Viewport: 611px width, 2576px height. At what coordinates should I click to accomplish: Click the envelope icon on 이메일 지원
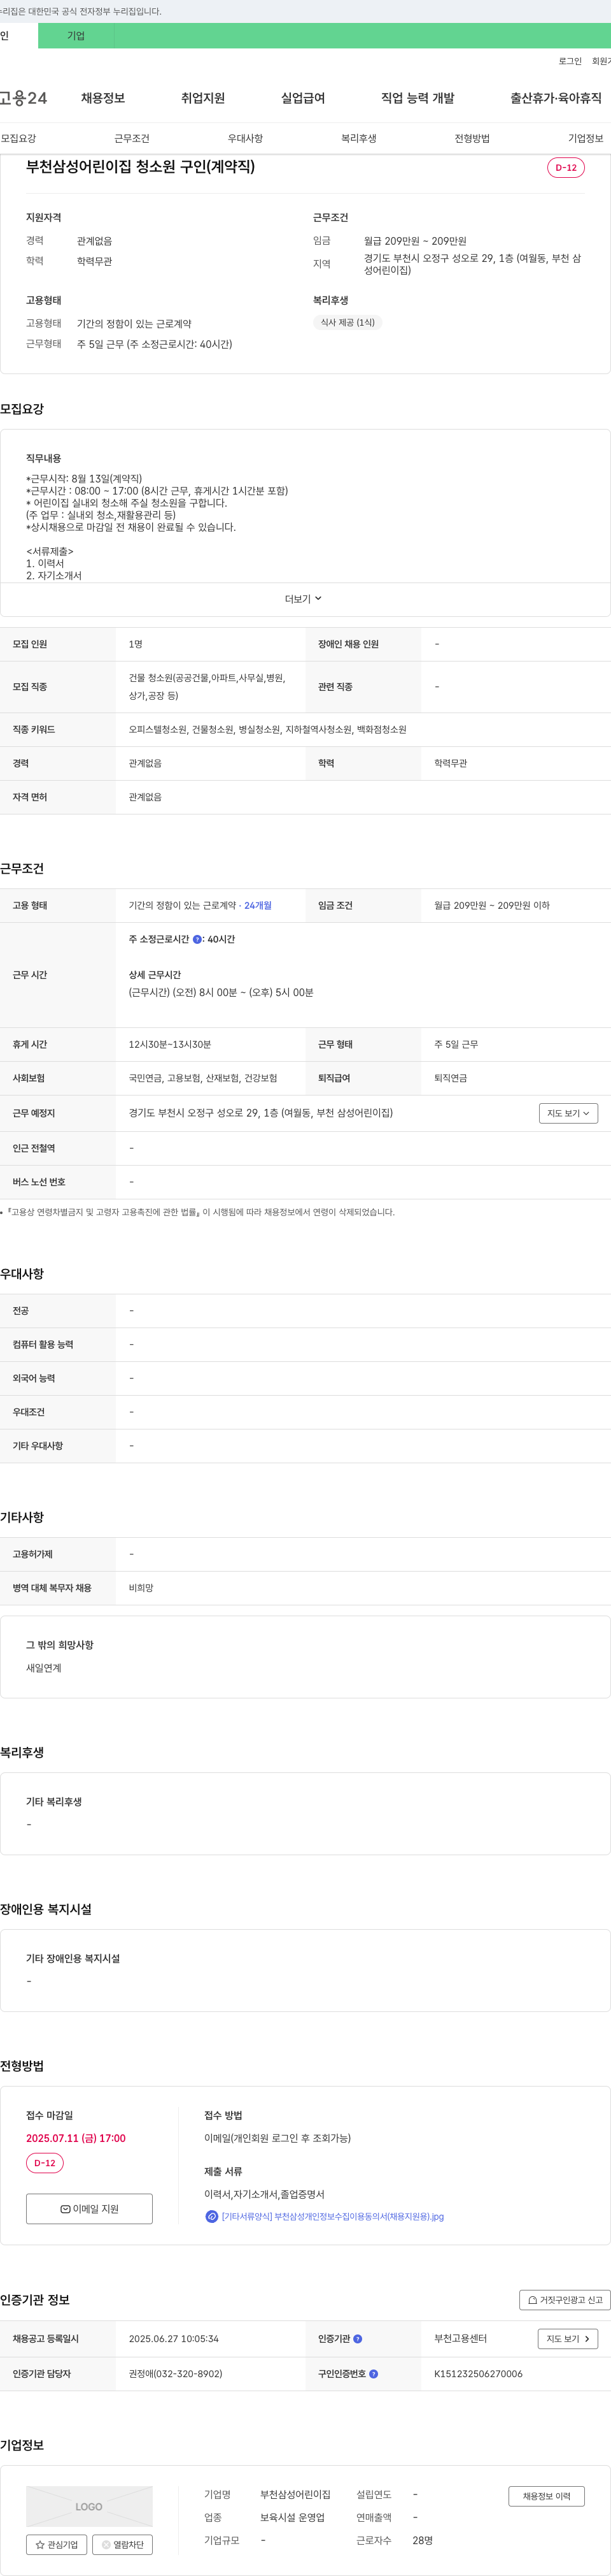point(65,2209)
